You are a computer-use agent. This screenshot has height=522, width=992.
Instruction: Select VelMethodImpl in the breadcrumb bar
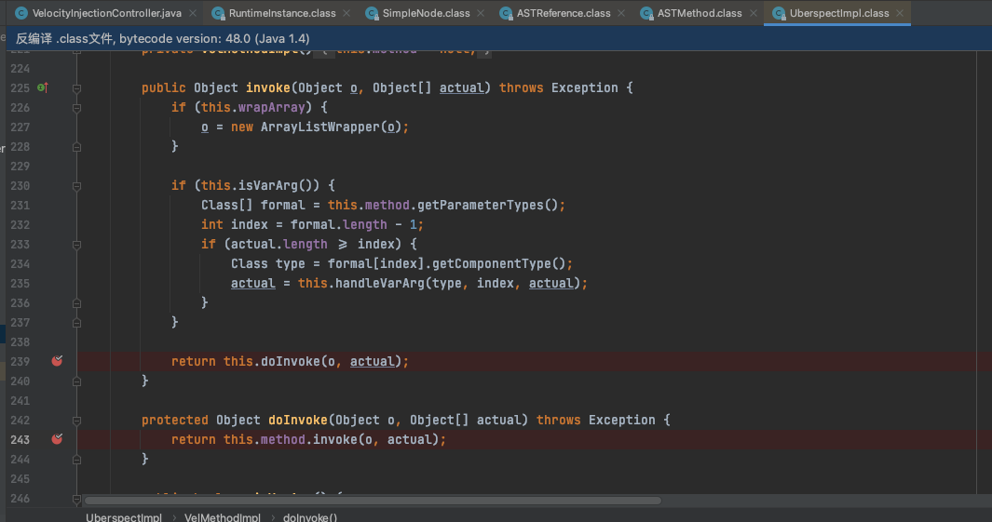(222, 517)
